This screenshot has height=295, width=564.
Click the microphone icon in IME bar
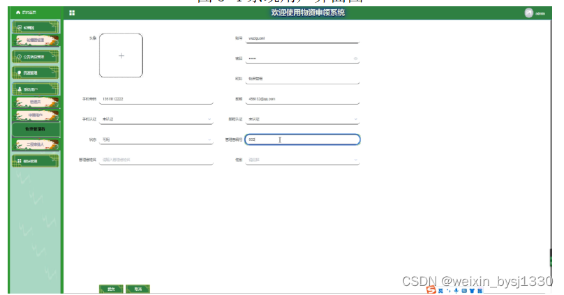(x=456, y=291)
